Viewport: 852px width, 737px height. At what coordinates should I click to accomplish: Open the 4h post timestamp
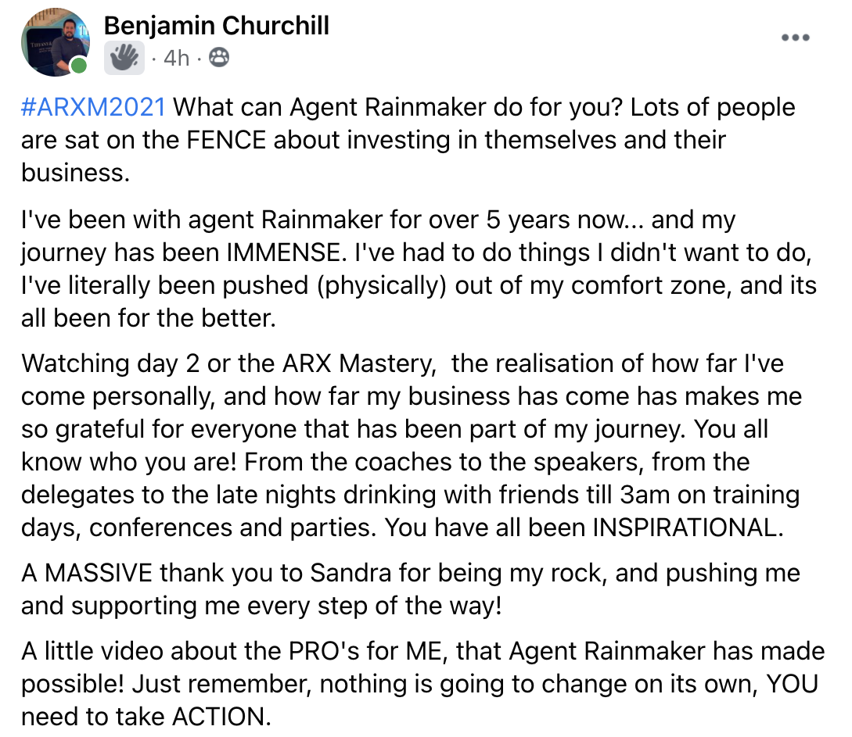click(176, 58)
